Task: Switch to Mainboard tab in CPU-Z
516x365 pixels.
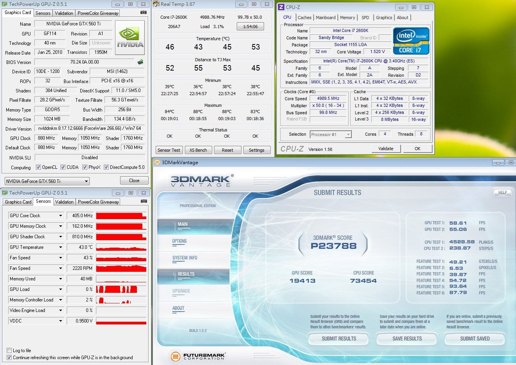Action: [x=326, y=18]
